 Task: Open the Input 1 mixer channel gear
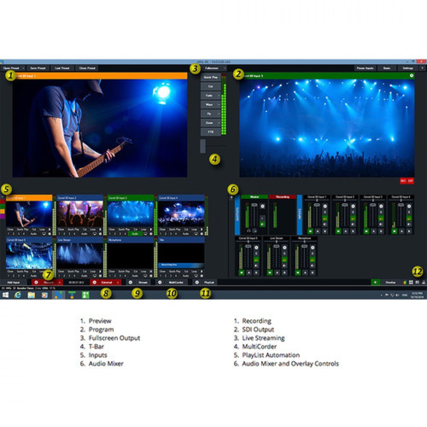click(325, 206)
